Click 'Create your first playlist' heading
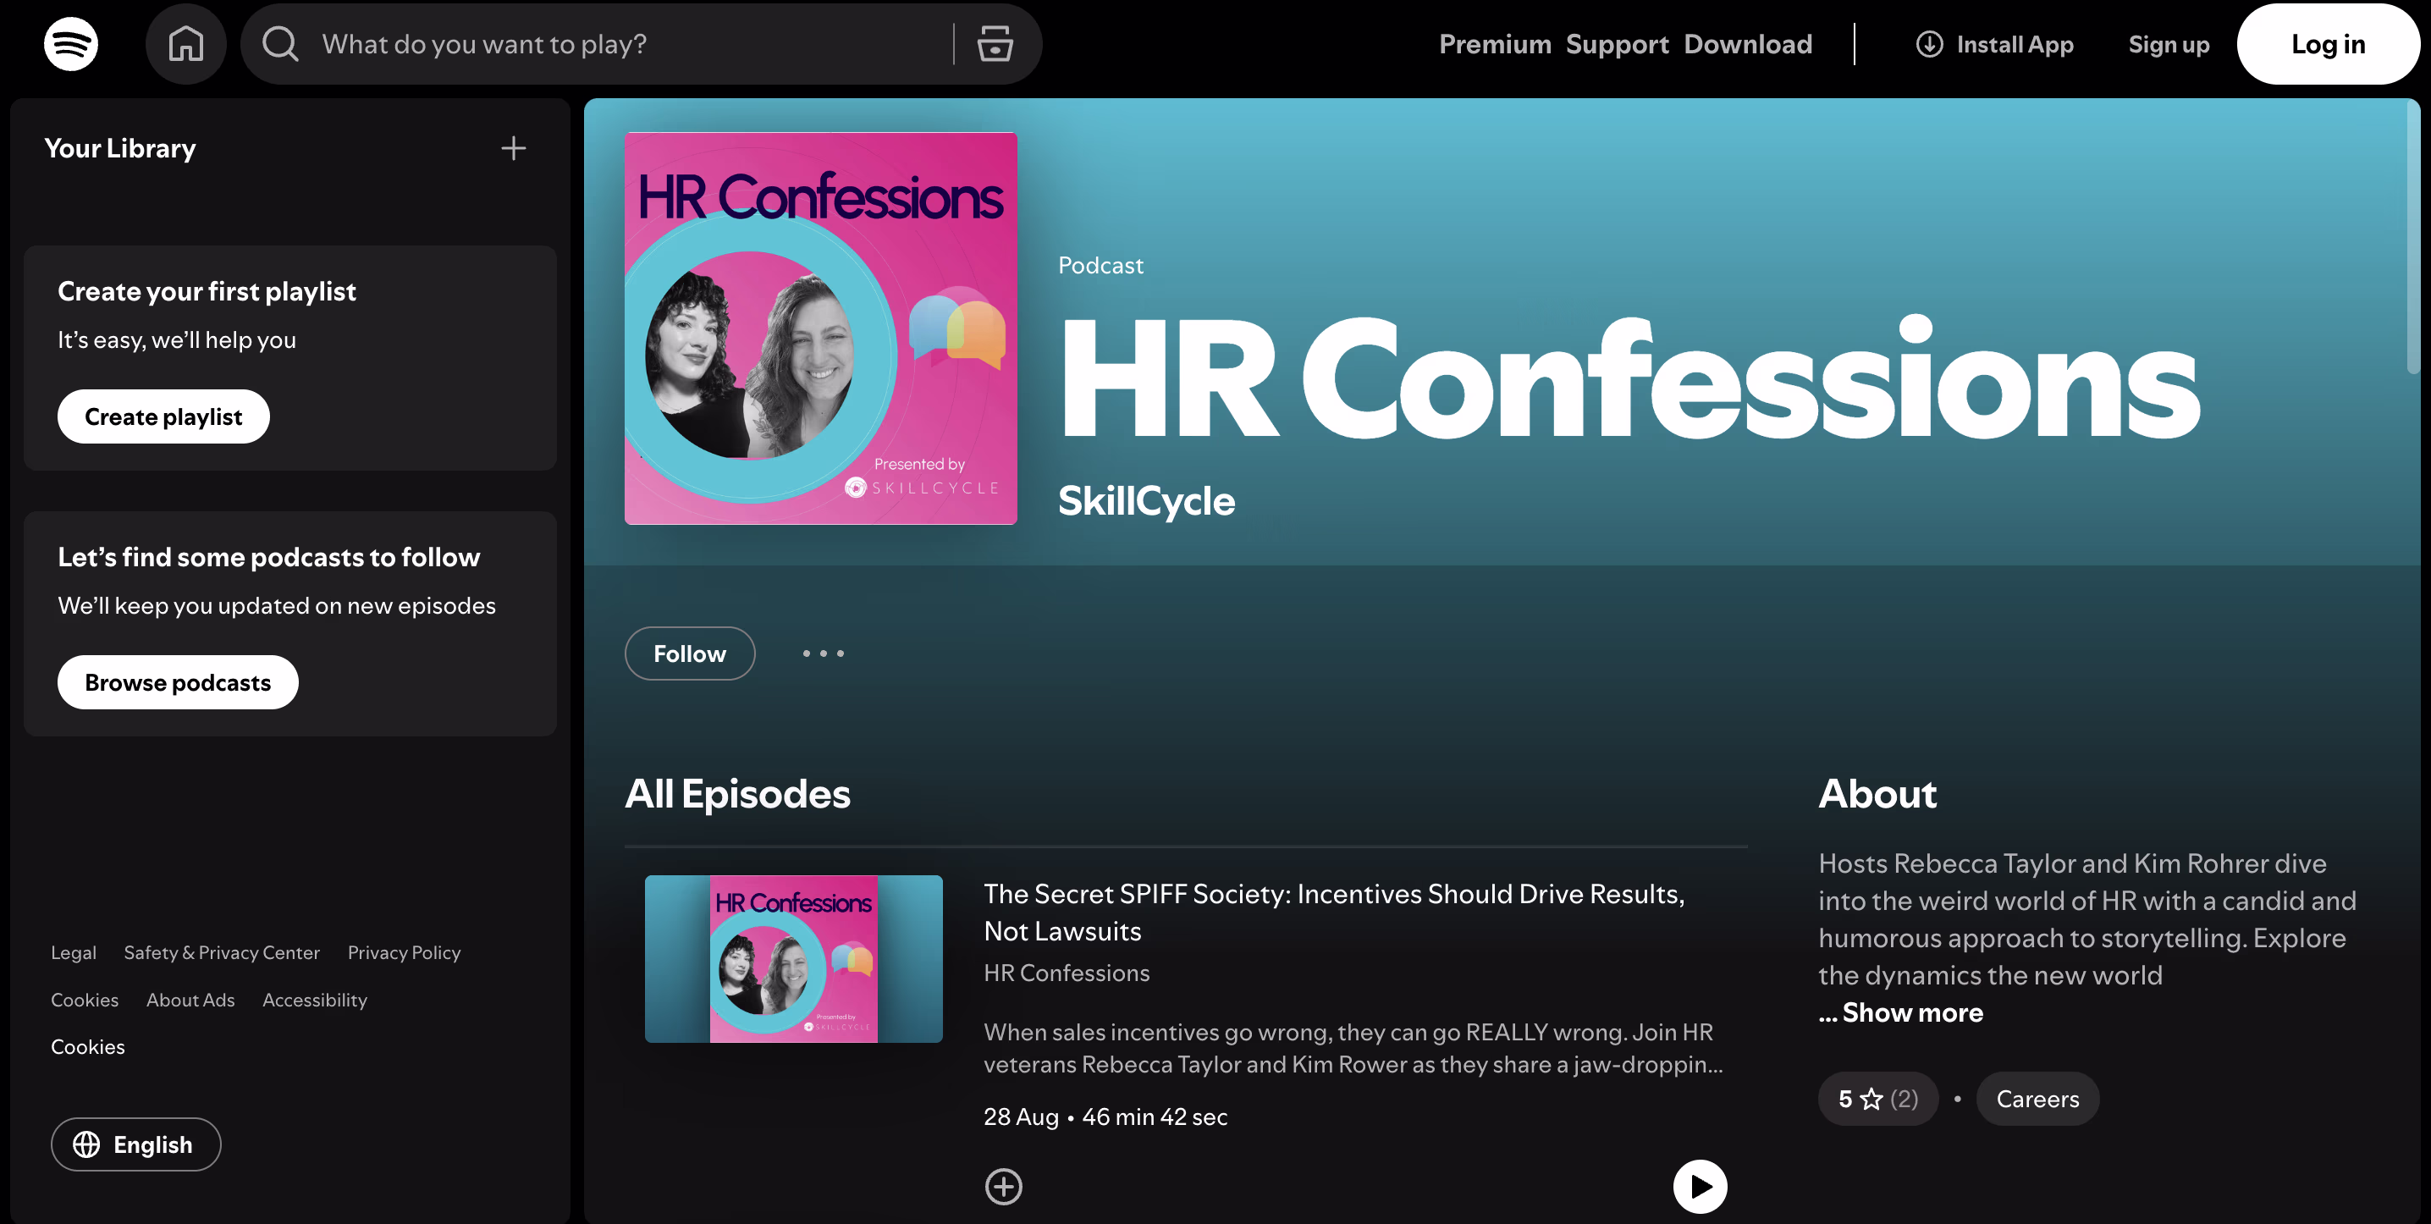This screenshot has height=1224, width=2431. pyautogui.click(x=207, y=290)
